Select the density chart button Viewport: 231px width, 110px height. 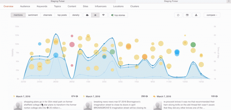76,15
